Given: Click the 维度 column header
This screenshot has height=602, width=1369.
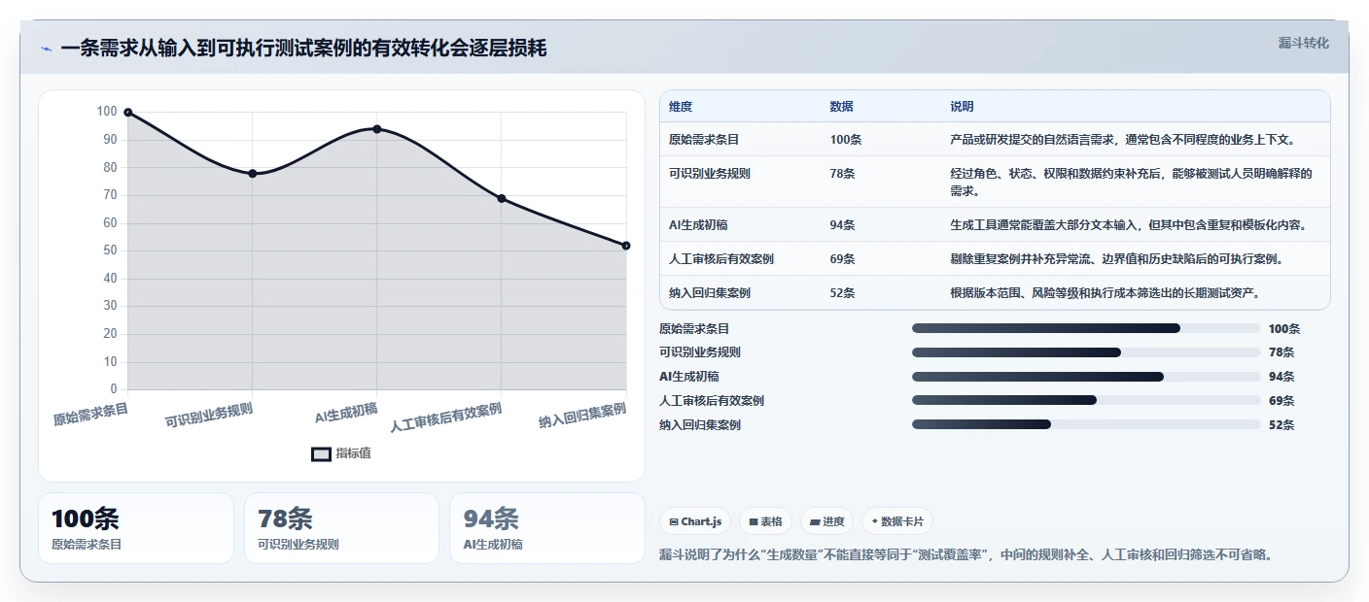Looking at the screenshot, I should (681, 107).
